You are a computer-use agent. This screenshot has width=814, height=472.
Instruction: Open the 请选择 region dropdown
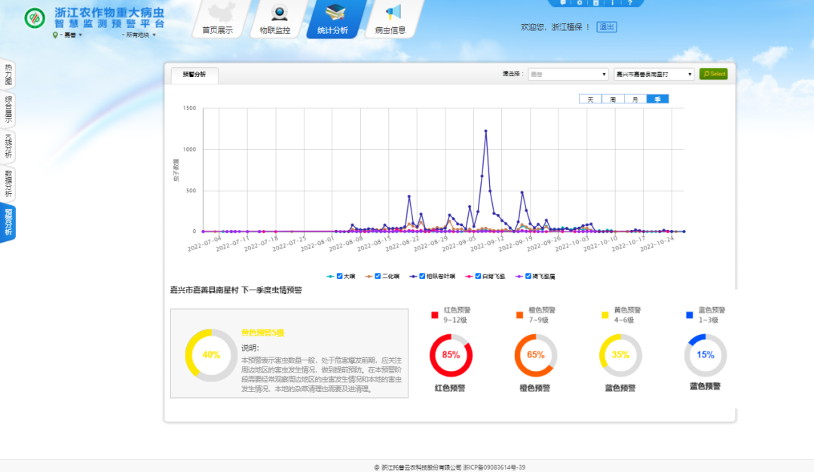coord(568,74)
